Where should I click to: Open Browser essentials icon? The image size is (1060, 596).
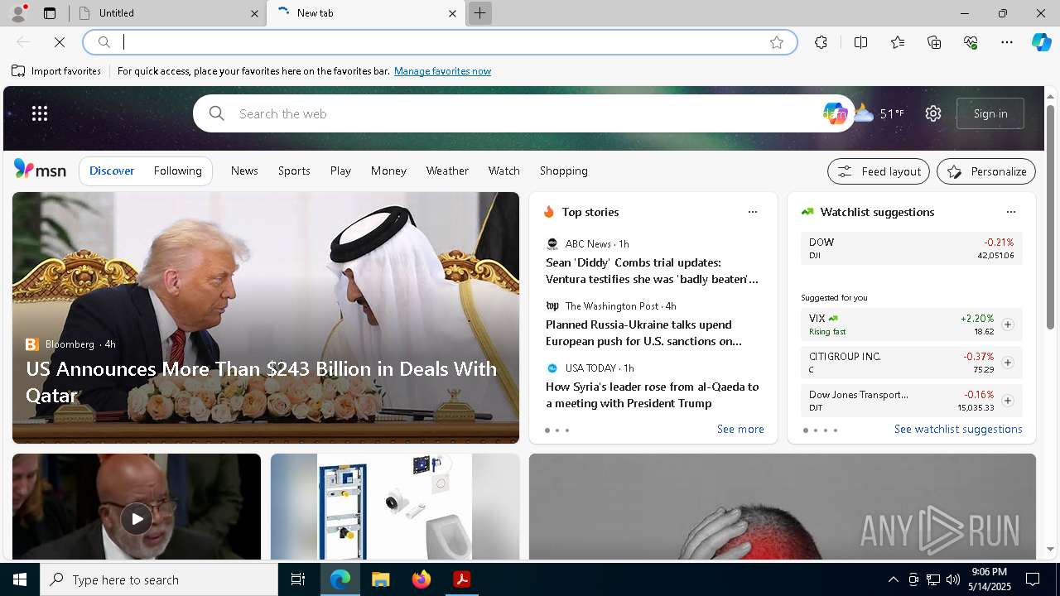point(971,42)
